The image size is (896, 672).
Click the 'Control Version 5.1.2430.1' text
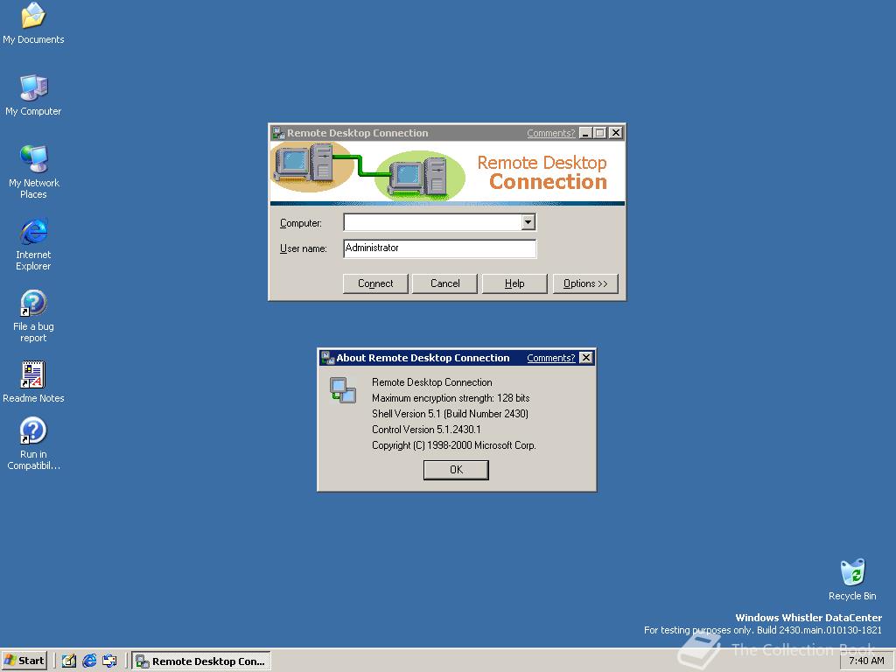(426, 429)
